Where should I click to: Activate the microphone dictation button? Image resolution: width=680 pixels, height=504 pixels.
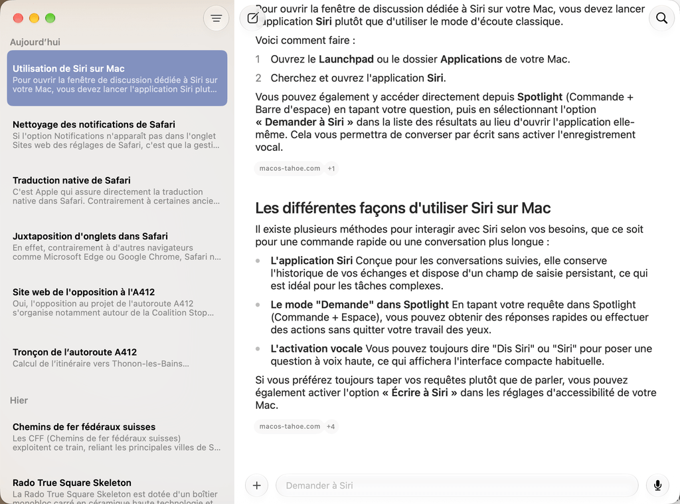pyautogui.click(x=657, y=485)
